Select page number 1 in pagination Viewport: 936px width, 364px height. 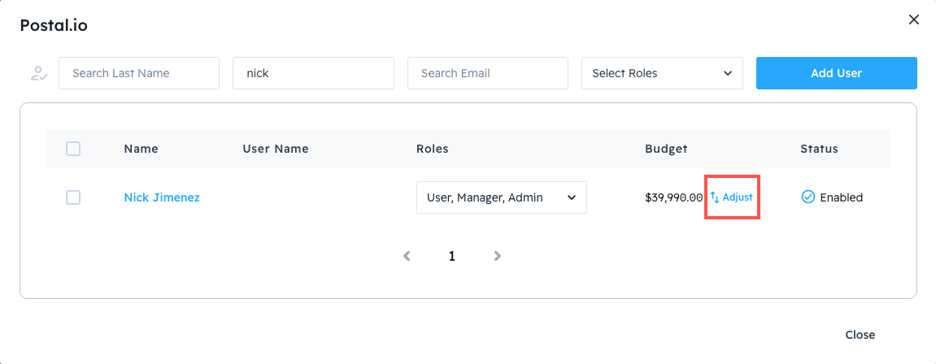[x=452, y=256]
